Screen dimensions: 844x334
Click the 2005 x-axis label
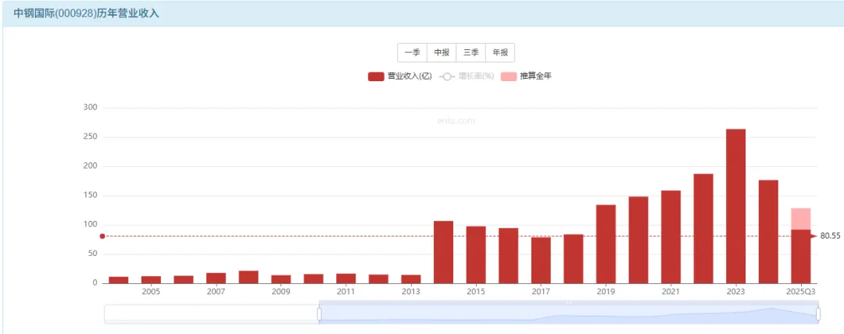pyautogui.click(x=152, y=292)
